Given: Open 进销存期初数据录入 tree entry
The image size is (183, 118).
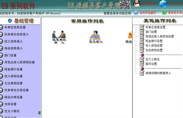Looking at the screenshot, I should (x=158, y=73).
